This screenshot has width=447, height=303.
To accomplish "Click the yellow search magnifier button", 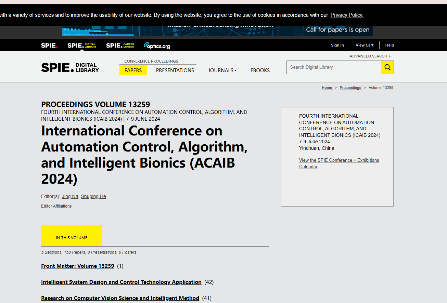I will pos(387,67).
